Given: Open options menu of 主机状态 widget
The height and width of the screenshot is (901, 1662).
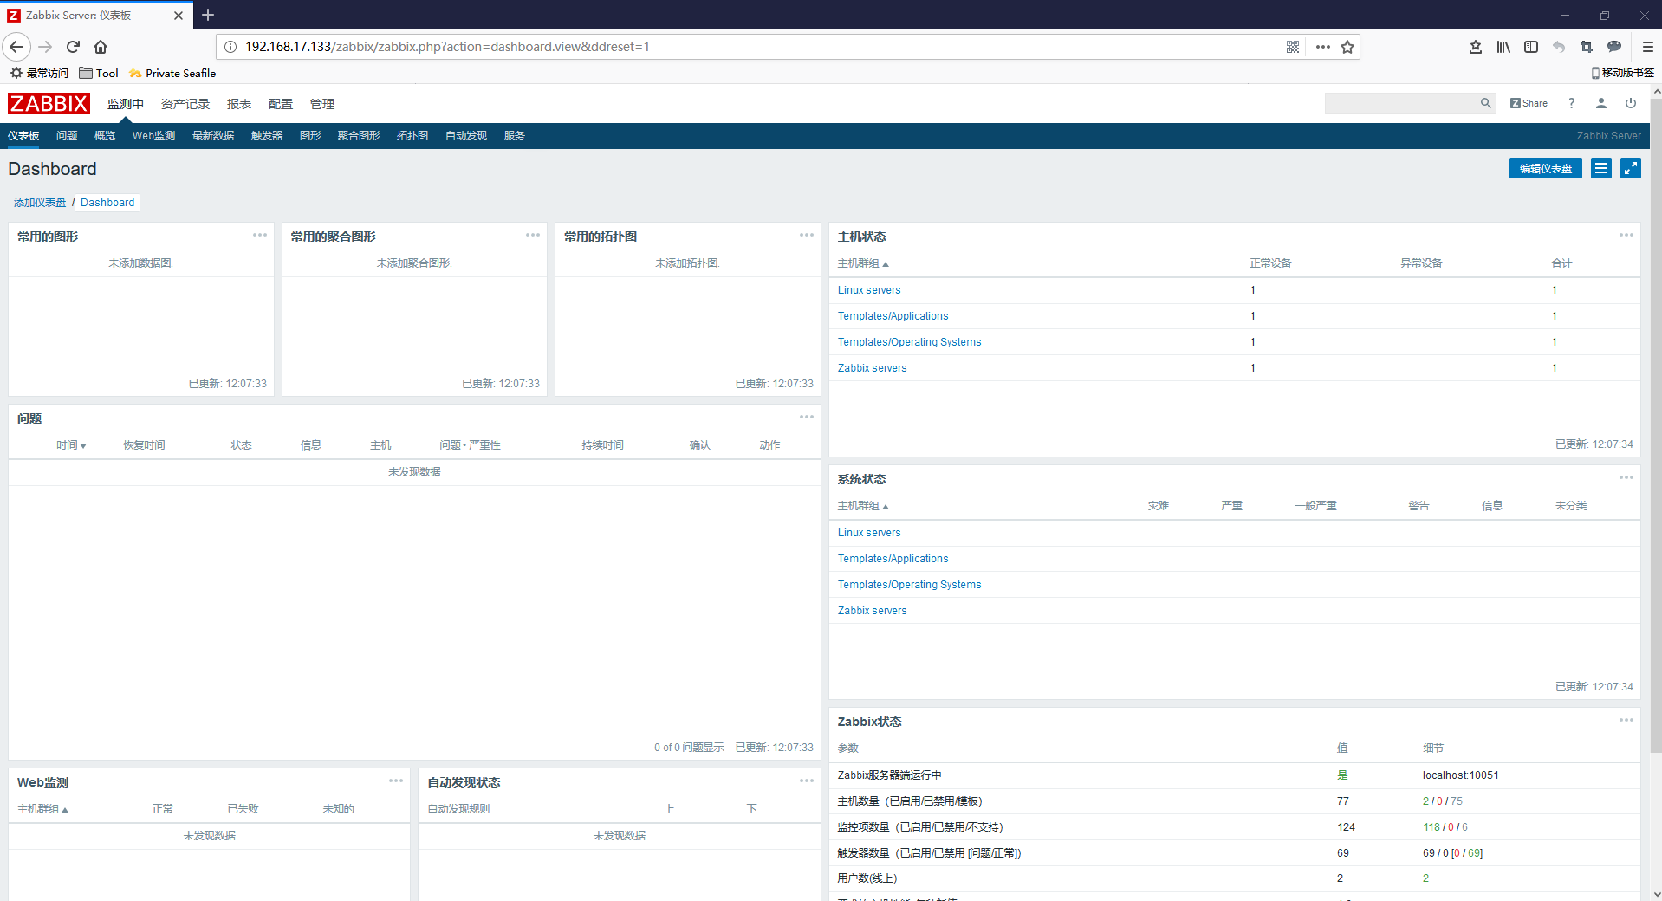Looking at the screenshot, I should click(x=1626, y=235).
